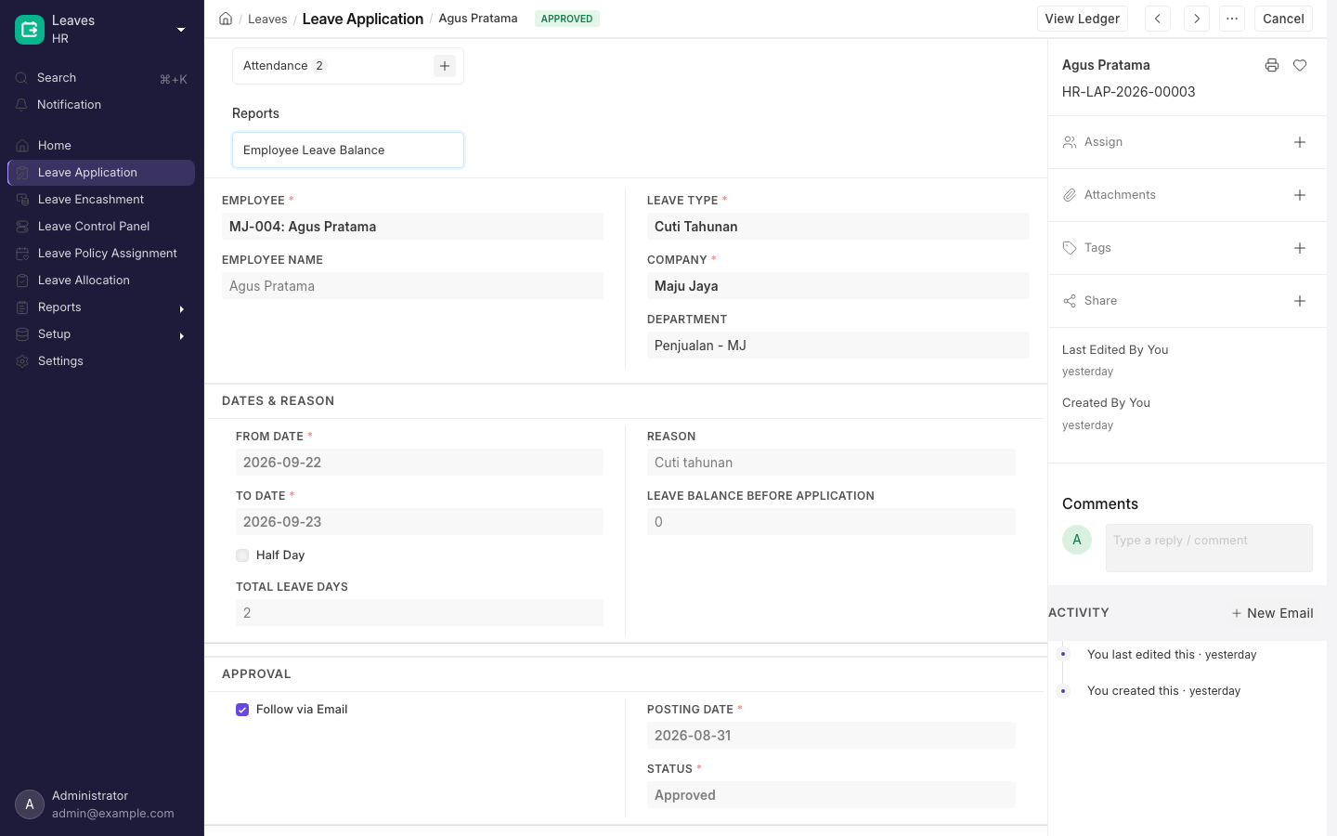Screen dimensions: 1337x836
Task: Open the Leaves HR workspace dropdown
Action: 181,30
